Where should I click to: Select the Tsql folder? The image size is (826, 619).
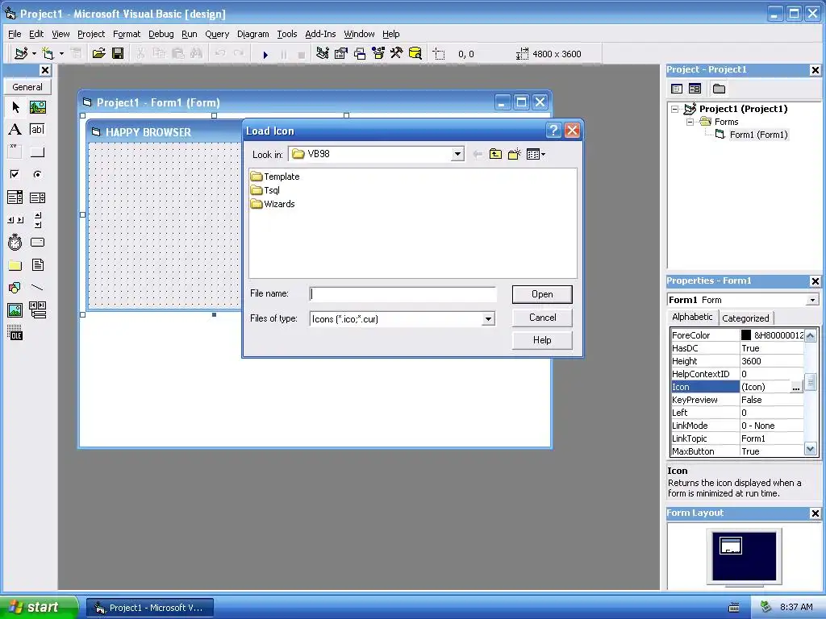tap(265, 190)
